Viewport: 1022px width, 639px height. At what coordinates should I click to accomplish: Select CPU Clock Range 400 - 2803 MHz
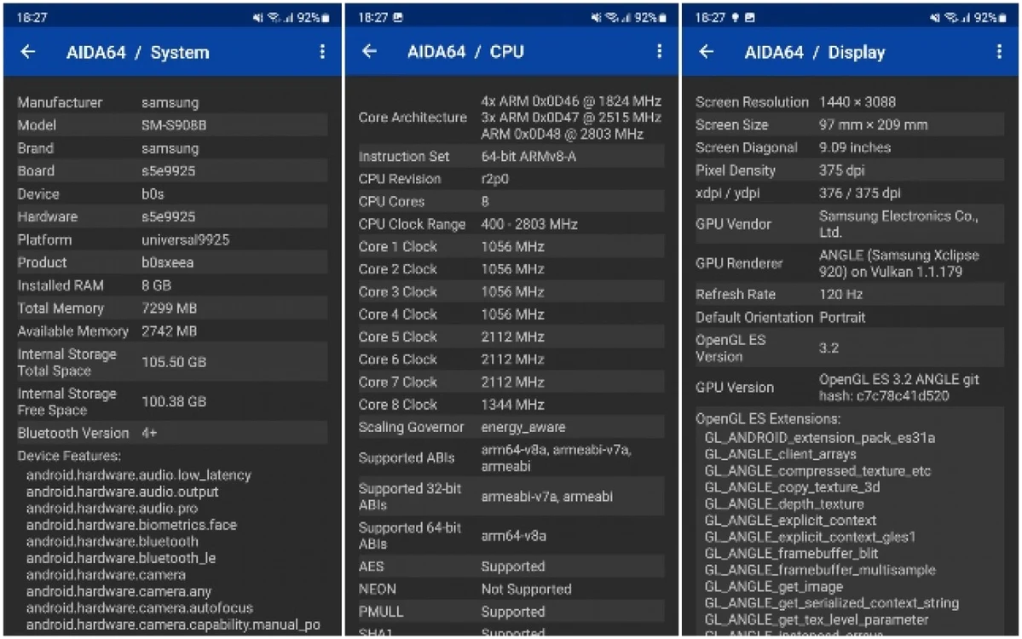point(511,224)
